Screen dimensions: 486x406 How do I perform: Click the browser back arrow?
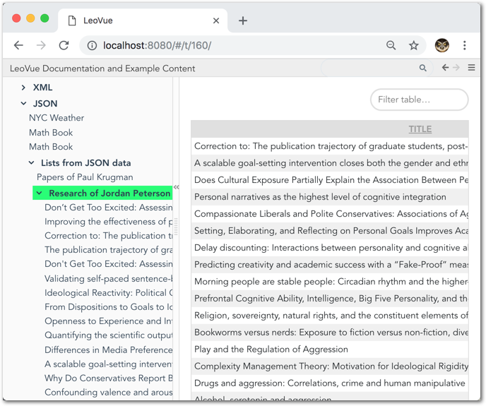pos(18,46)
